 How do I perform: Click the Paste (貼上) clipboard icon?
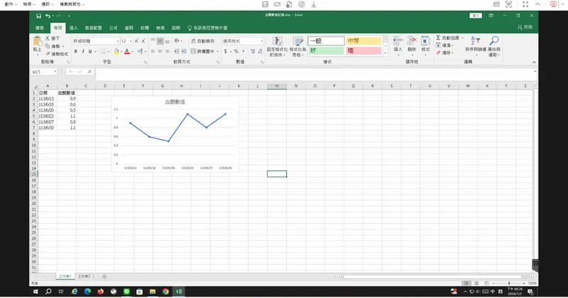pyautogui.click(x=37, y=42)
